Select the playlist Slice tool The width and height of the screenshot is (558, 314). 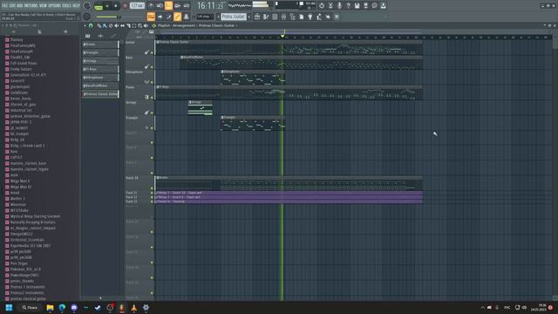coord(128,25)
